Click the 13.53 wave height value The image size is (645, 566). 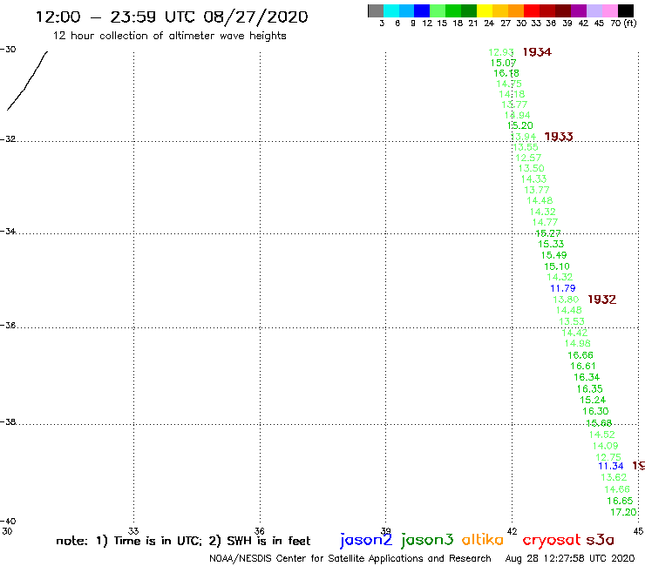(x=572, y=321)
